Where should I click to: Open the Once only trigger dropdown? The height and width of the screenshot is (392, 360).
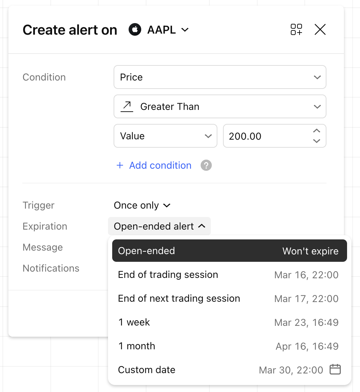coord(142,205)
